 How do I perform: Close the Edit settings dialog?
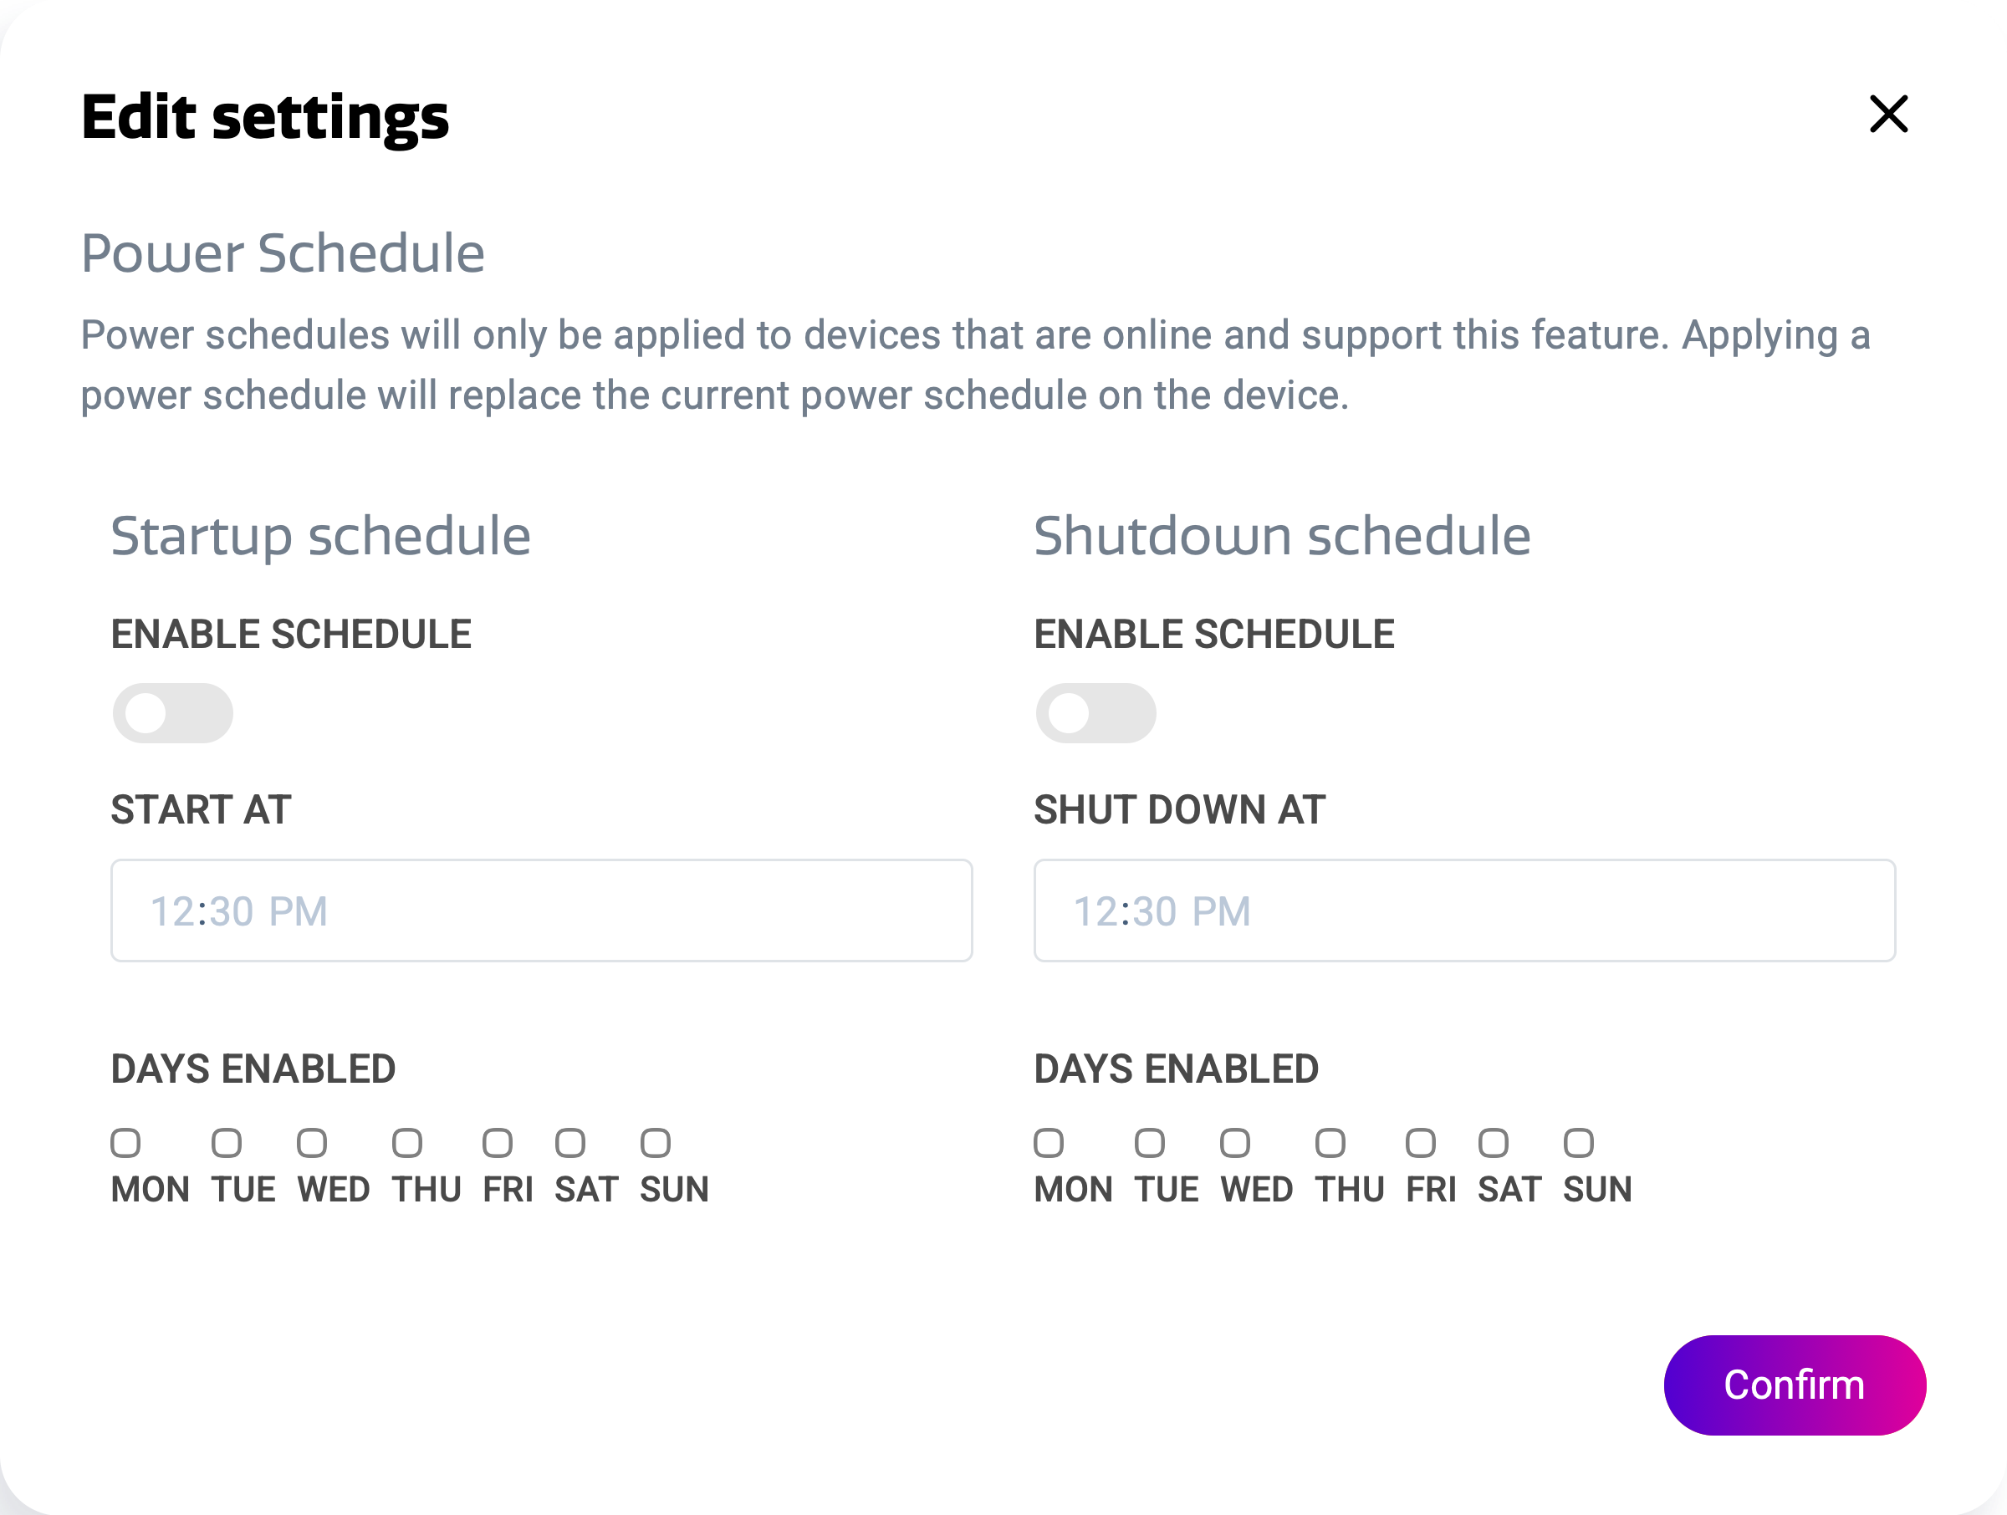1888,115
